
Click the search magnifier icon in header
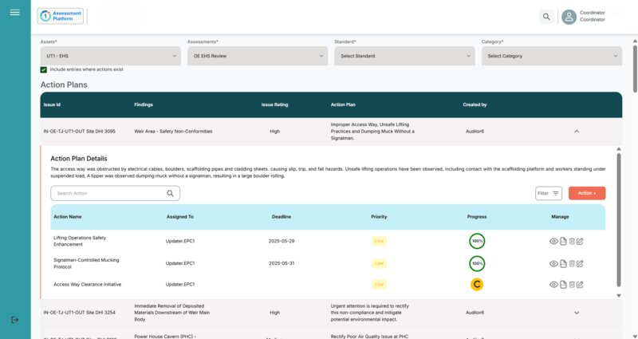(546, 17)
